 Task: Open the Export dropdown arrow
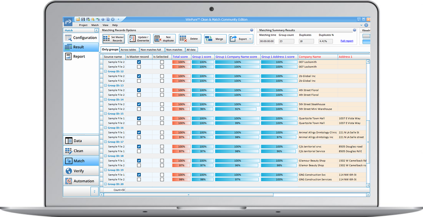250,39
